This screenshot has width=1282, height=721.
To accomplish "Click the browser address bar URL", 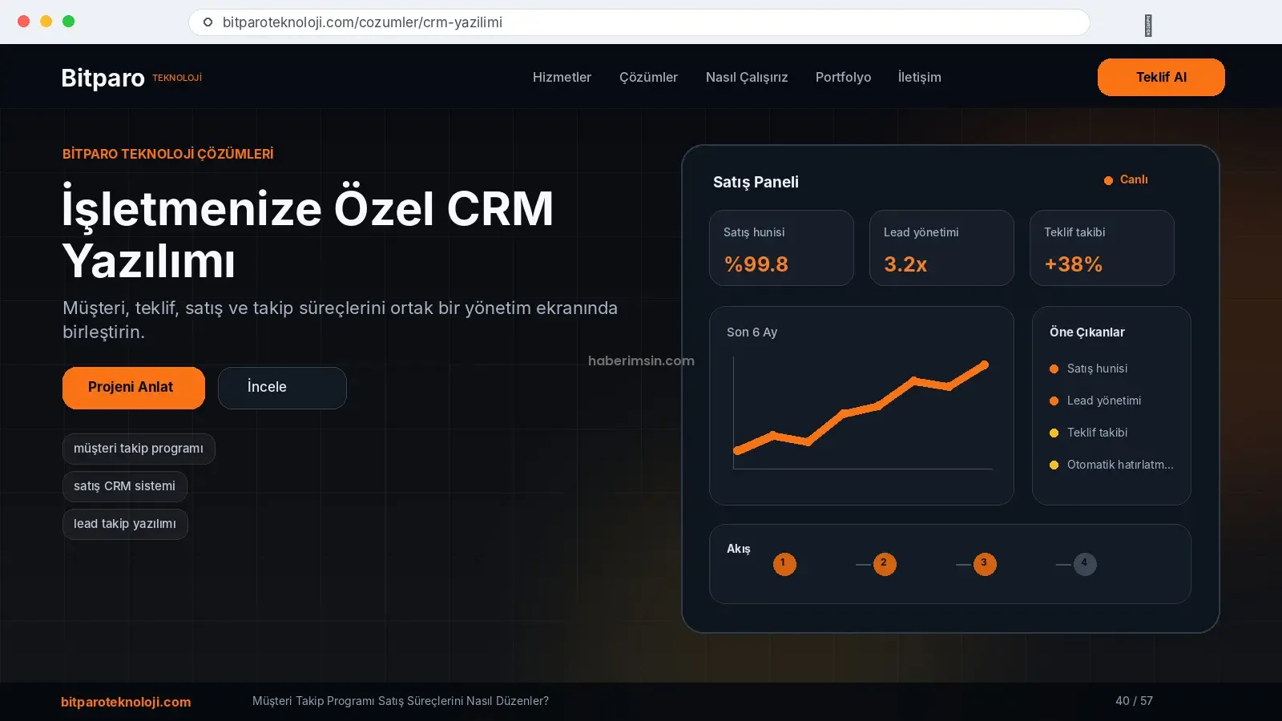I will coord(362,22).
